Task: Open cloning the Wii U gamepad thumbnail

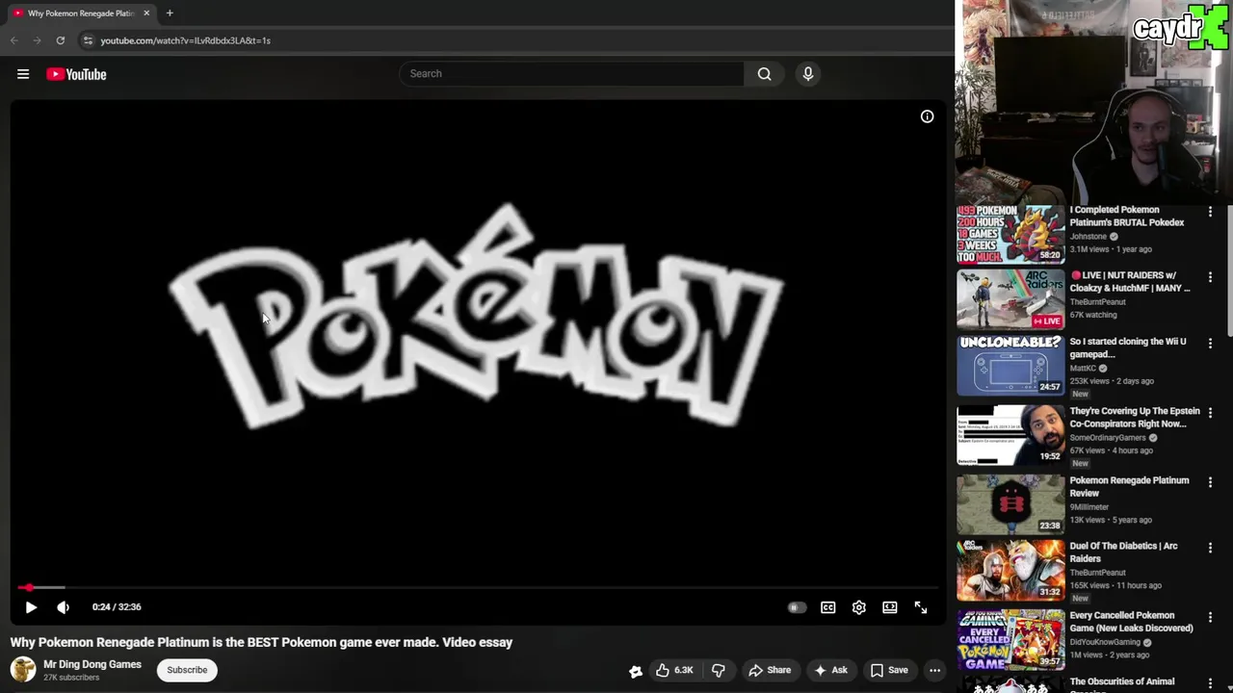Action: (1010, 365)
